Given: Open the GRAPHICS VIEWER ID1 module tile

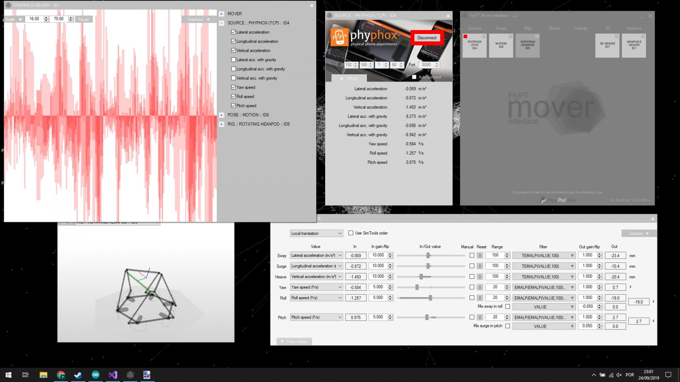Looking at the screenshot, I should (634, 45).
